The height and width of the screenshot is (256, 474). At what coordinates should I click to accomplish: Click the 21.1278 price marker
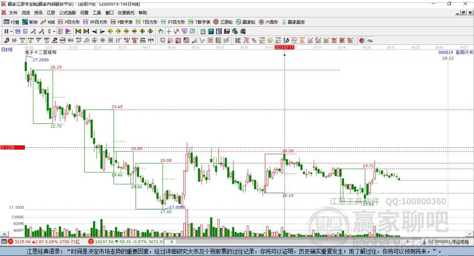(12, 147)
